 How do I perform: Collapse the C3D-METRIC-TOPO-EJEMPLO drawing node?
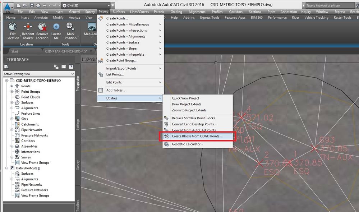pos(6,80)
